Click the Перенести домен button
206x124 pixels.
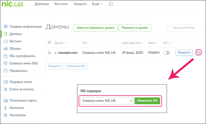(x=135, y=28)
